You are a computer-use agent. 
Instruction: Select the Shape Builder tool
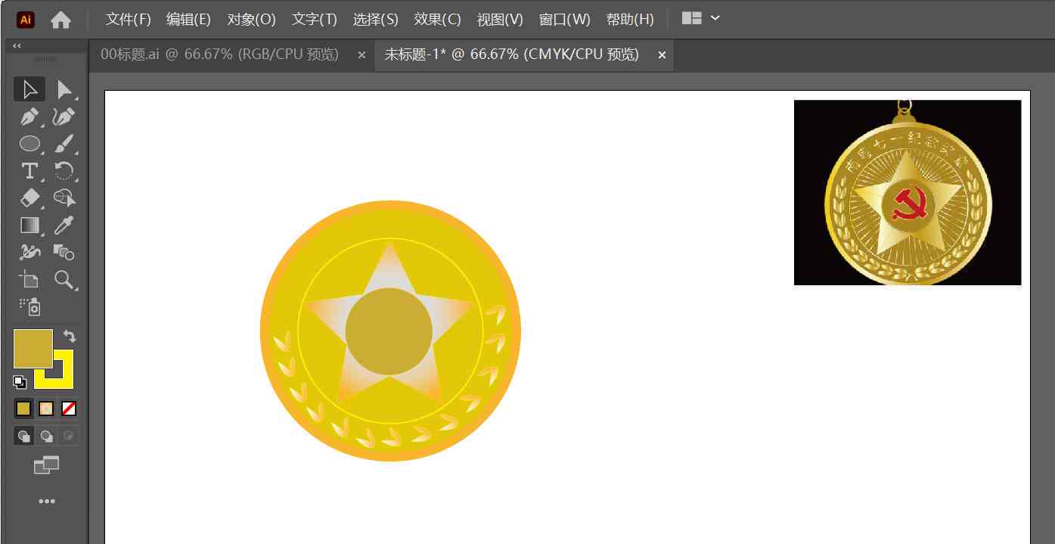pyautogui.click(x=64, y=197)
